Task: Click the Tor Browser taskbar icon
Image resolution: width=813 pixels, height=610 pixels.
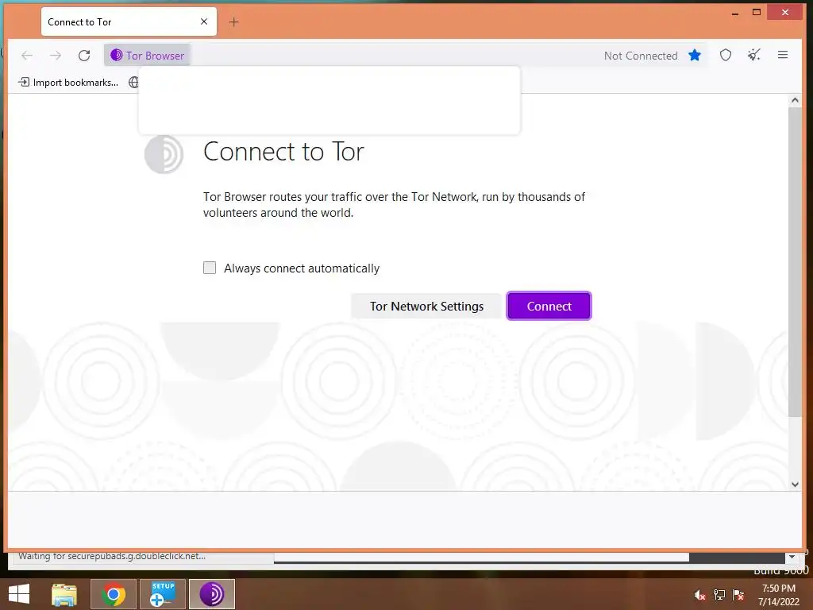Action: (212, 594)
